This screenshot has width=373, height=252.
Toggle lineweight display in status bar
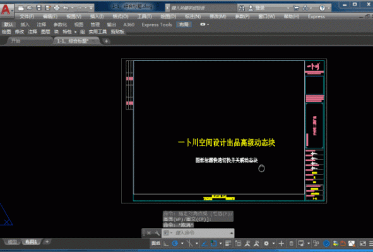228,243
